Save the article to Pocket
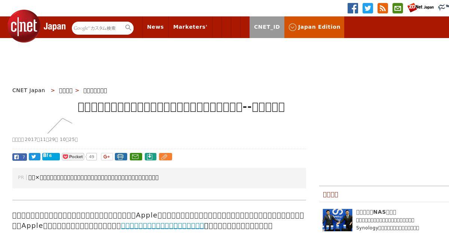Viewport: 449px width, 235px height. click(73, 157)
